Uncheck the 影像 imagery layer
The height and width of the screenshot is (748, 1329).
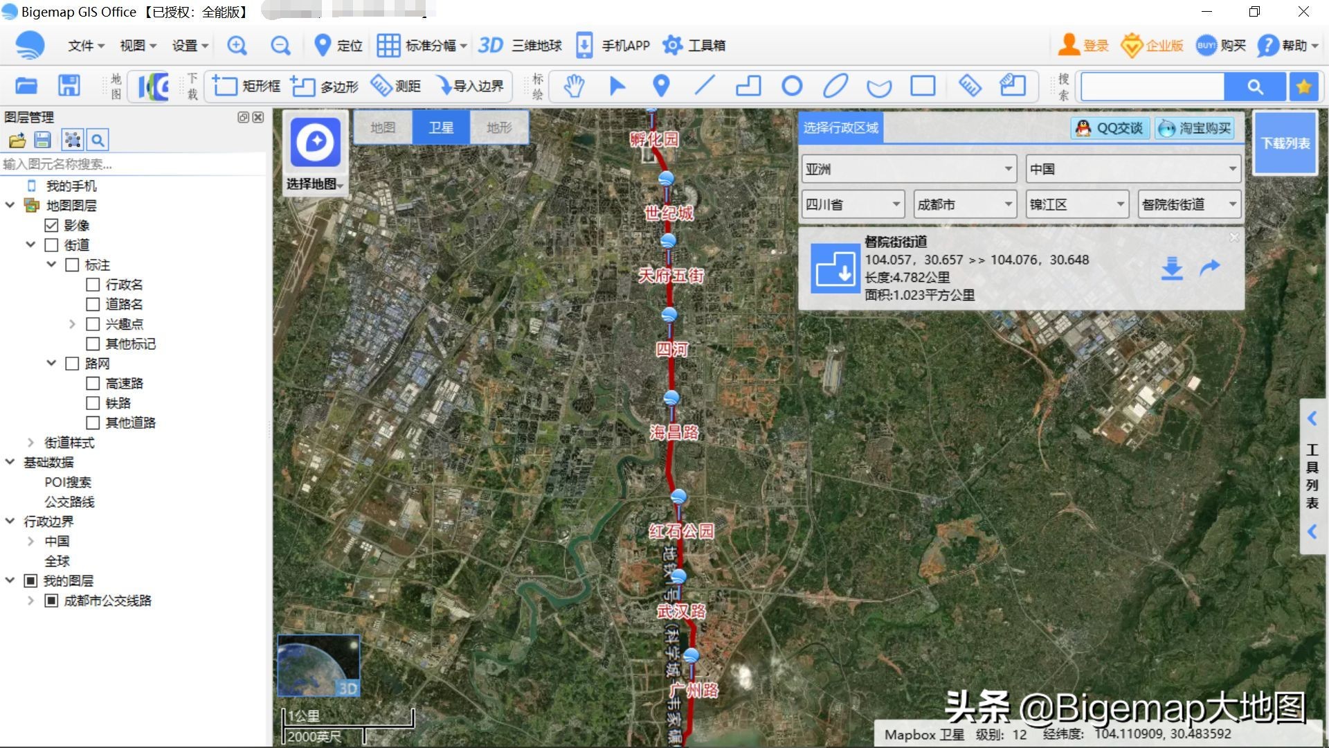(x=51, y=224)
